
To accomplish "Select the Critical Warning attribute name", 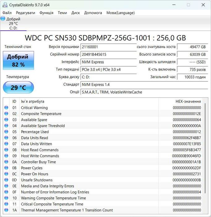I will pos(34,108).
